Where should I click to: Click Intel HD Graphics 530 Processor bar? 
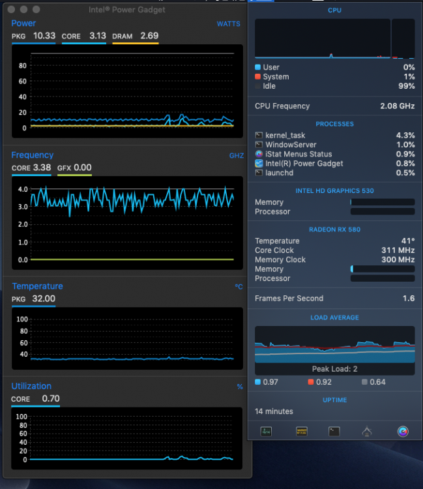(383, 211)
